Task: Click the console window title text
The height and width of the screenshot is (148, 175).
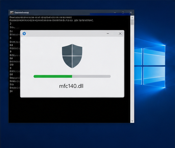Action: click(x=22, y=13)
